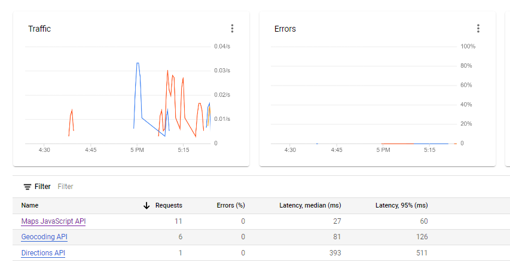The image size is (510, 262).
Task: Click 95% latency value 126
Action: (422, 237)
